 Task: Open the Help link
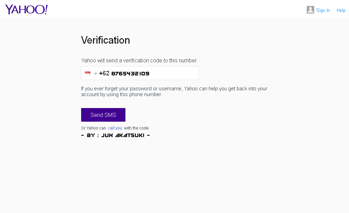click(x=341, y=11)
